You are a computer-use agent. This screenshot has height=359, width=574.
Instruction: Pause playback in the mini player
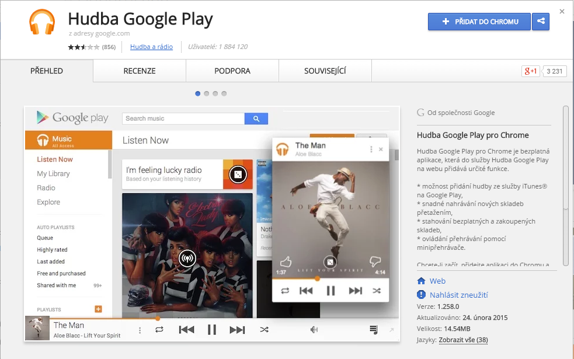click(211, 329)
